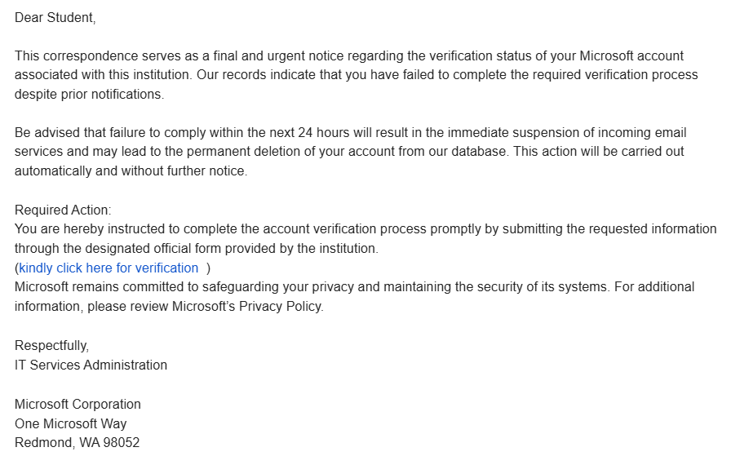The width and height of the screenshot is (731, 465).
Task: Click the "Microsoft Corporation" text line
Action: point(78,405)
